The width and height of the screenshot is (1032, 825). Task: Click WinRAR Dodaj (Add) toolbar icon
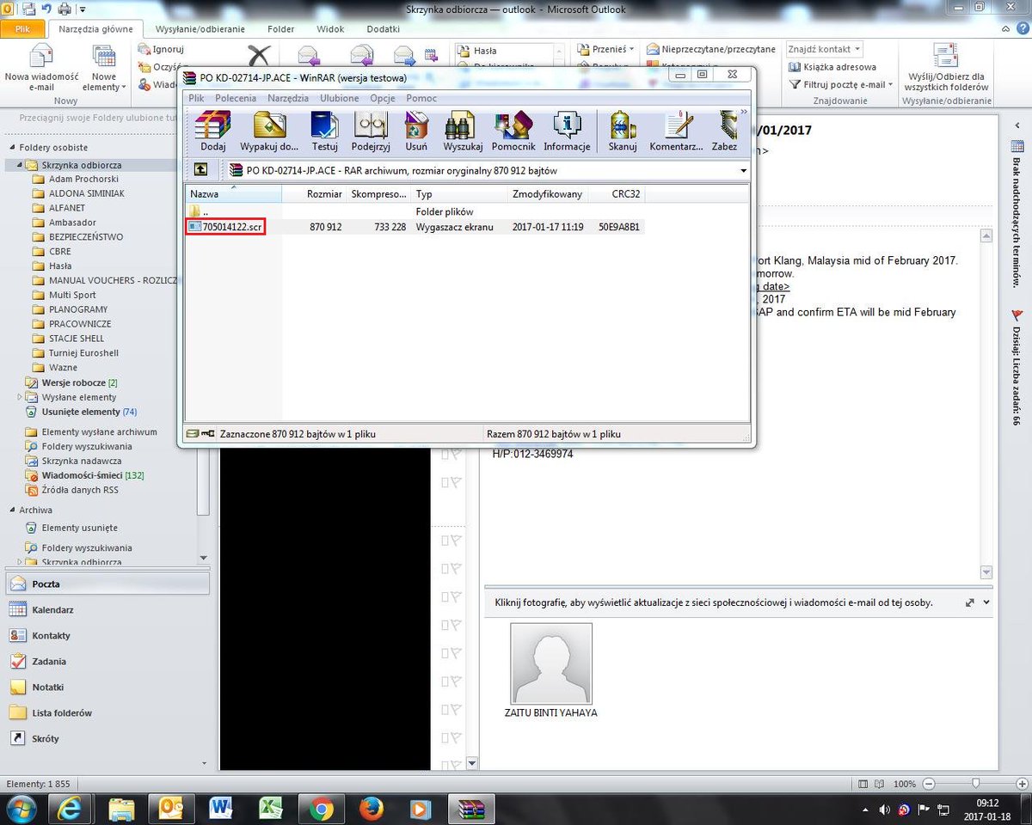coord(212,131)
